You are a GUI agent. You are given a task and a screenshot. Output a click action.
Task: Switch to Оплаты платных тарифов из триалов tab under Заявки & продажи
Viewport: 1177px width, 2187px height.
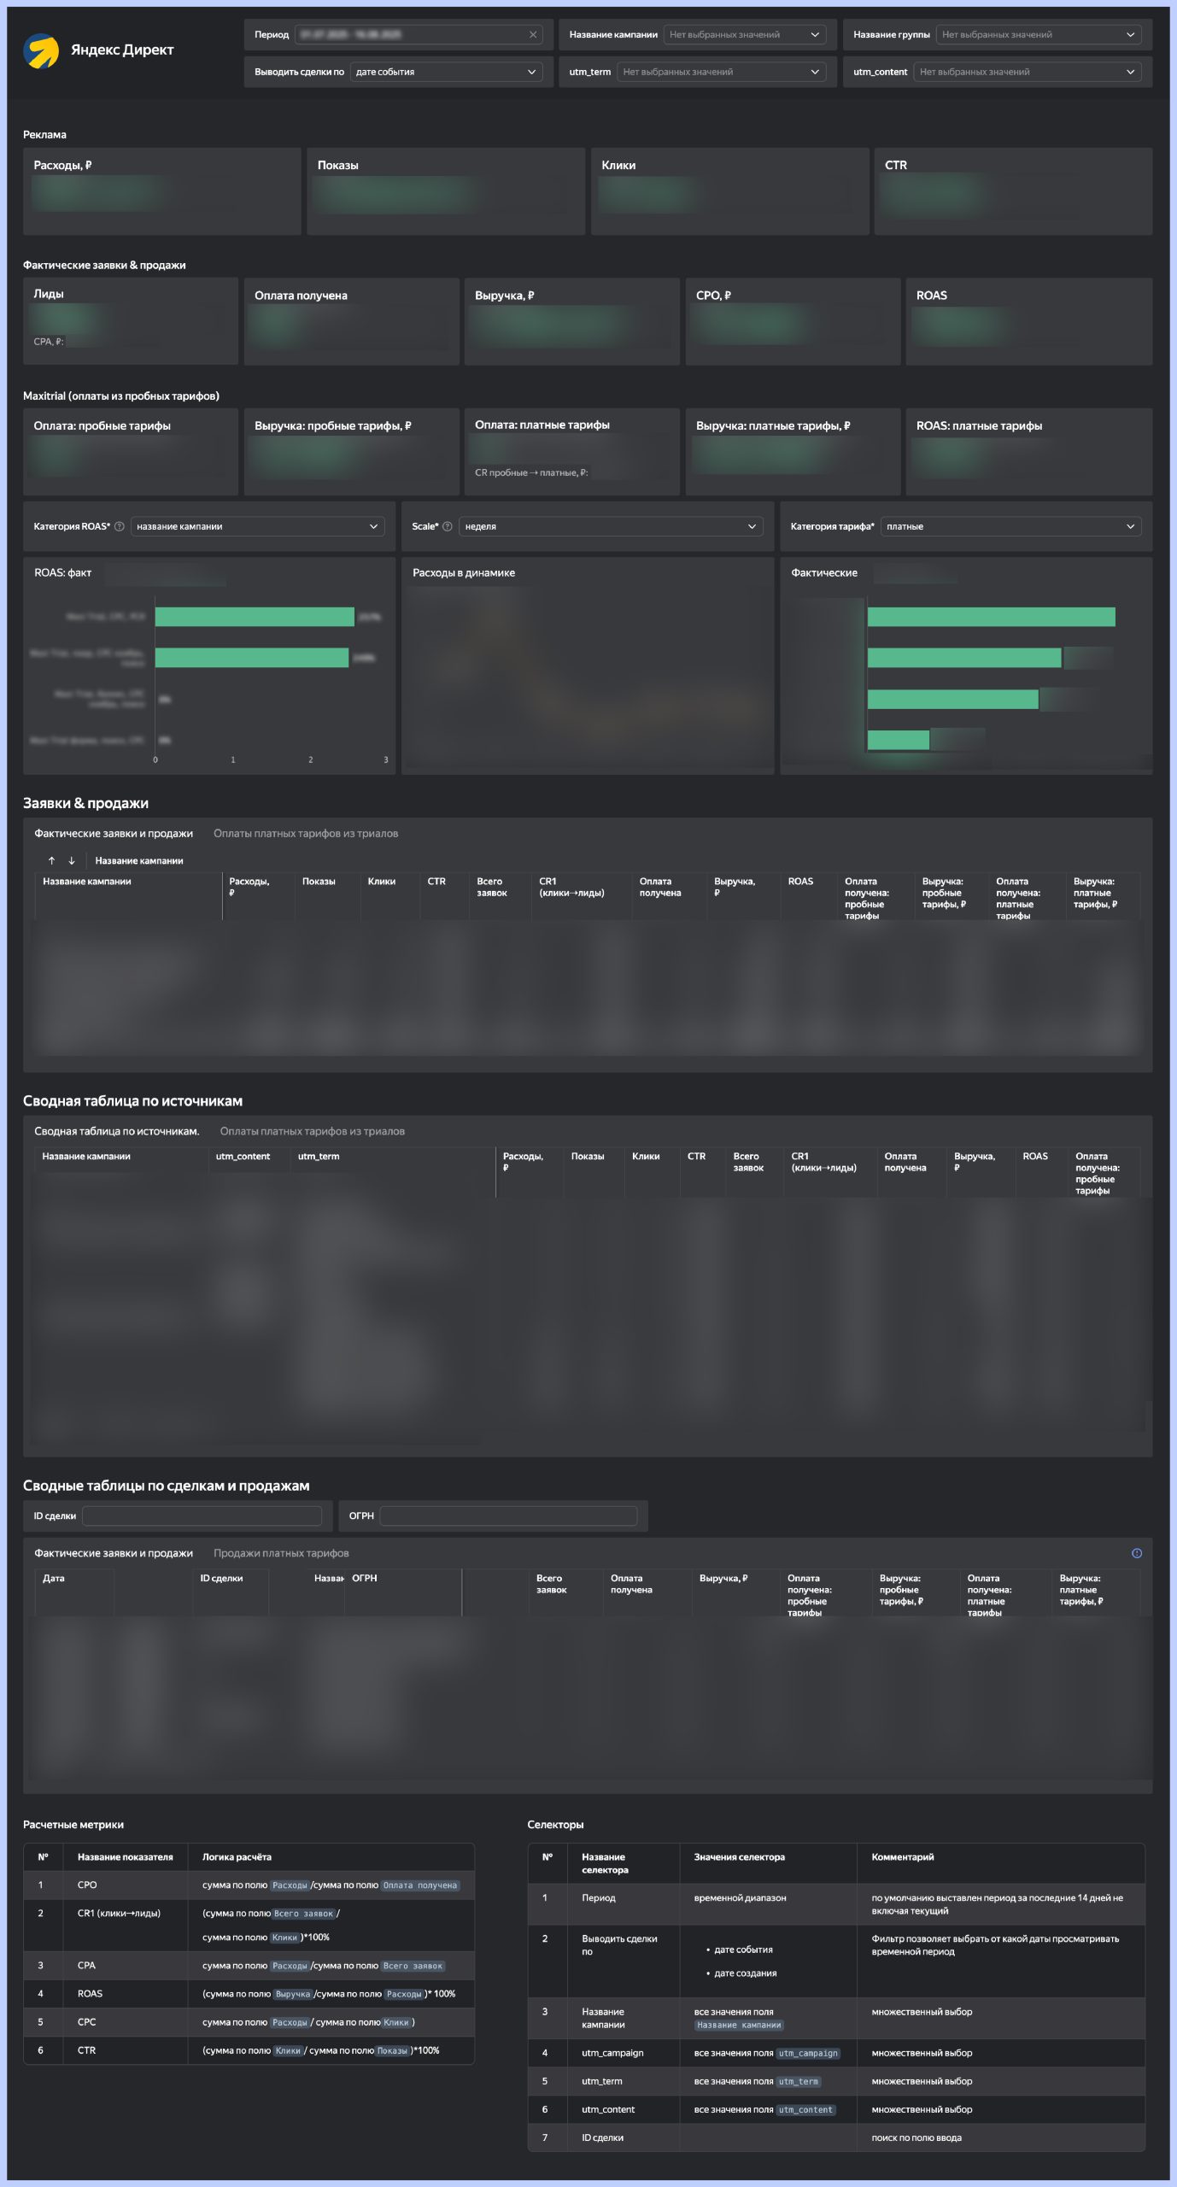306,833
